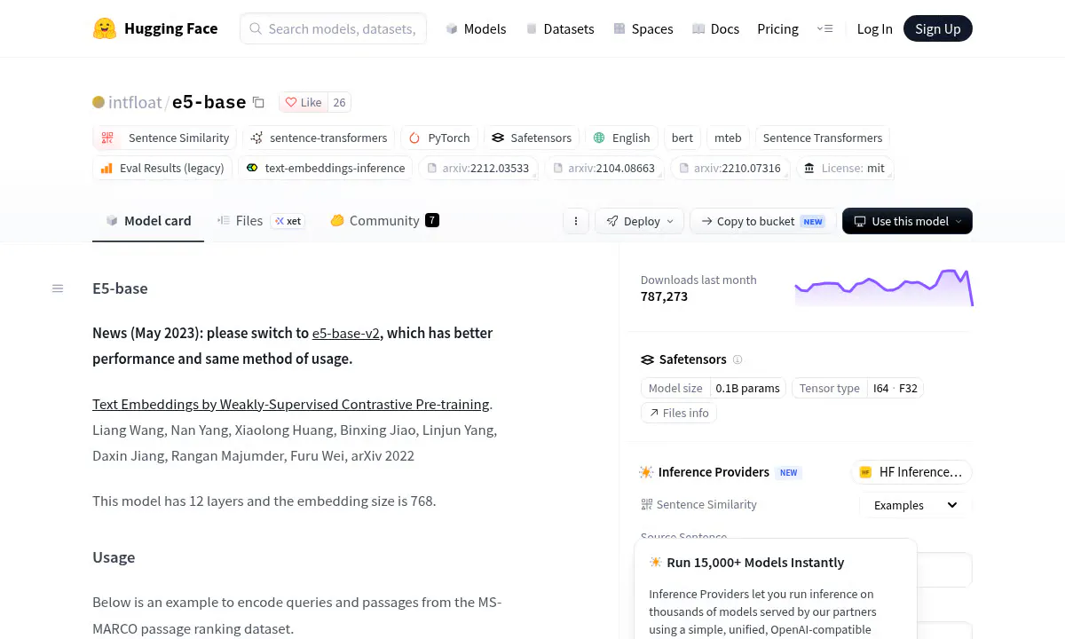Filter by the English language tag
Viewport: 1065px width, 639px height.
(x=621, y=138)
